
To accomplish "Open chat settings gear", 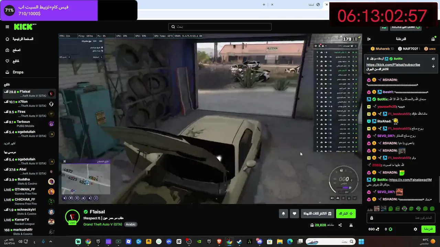I will point(415,229).
